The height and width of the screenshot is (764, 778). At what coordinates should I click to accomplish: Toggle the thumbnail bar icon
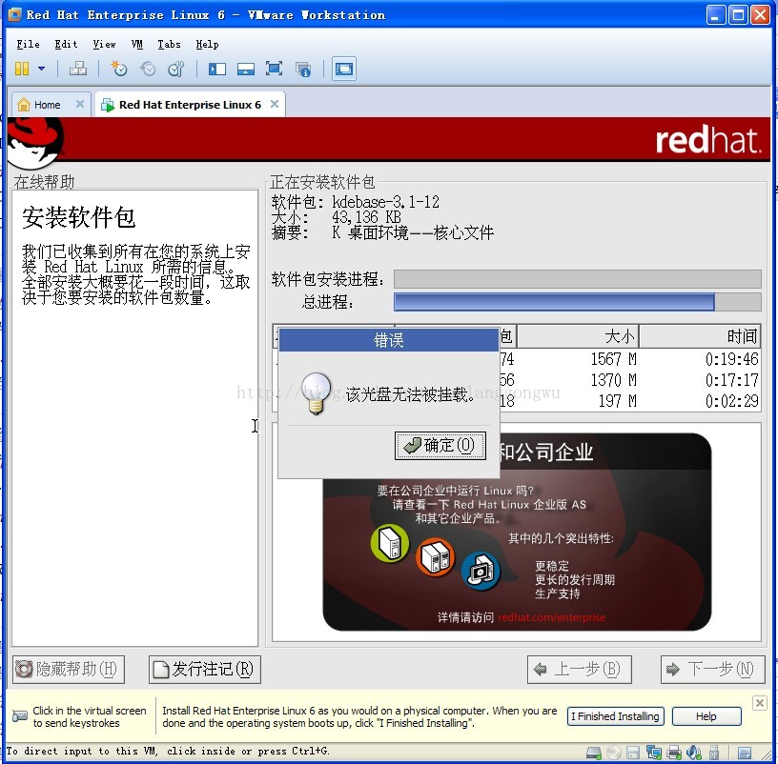[x=246, y=69]
